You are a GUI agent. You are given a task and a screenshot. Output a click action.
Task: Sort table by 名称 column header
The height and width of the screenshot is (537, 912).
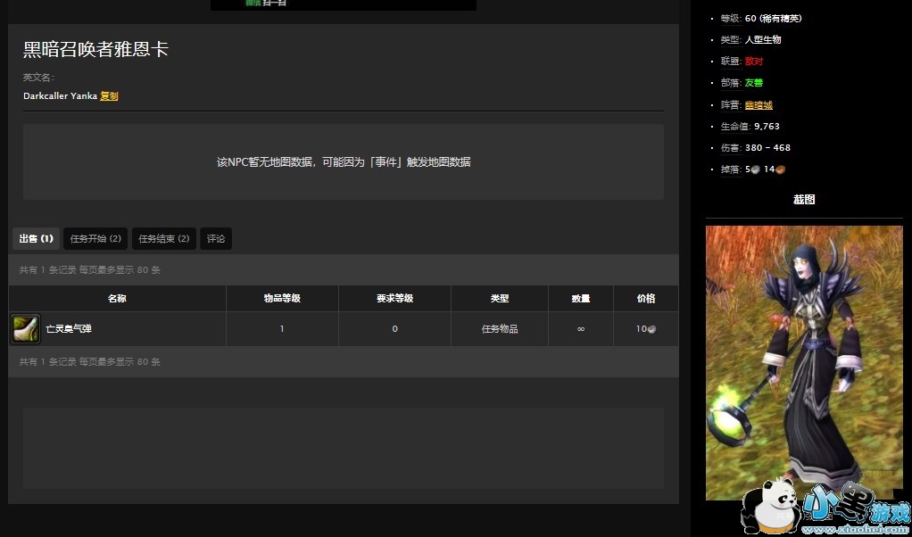[x=117, y=299]
